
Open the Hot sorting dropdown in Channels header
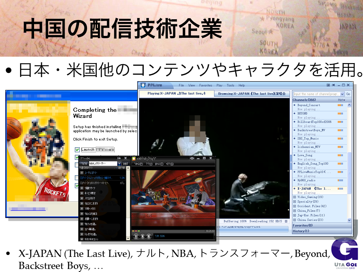pyautogui.click(x=341, y=100)
